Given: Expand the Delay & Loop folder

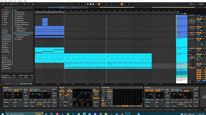Looking at the screenshot, I should (14, 12).
